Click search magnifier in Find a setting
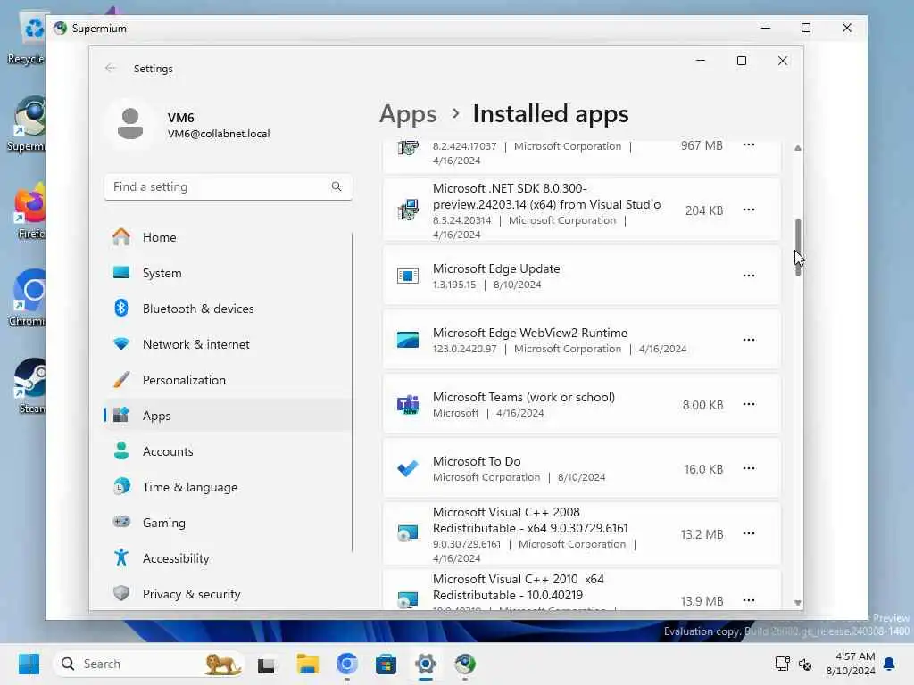 337,186
